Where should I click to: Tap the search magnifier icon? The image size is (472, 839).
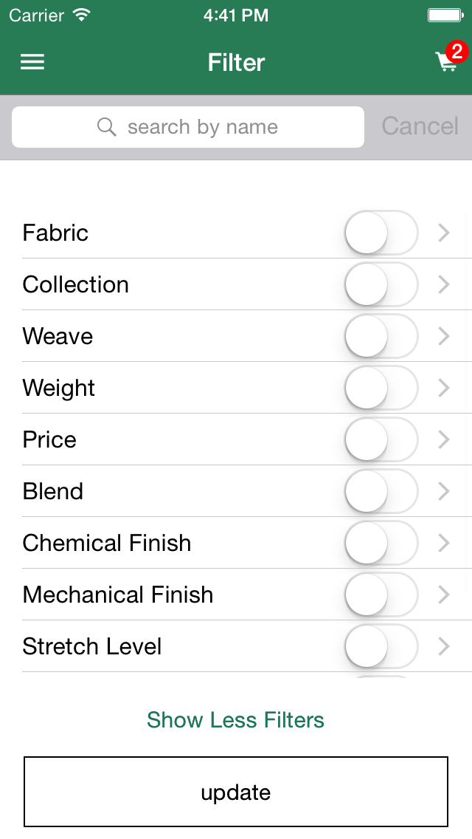point(107,127)
